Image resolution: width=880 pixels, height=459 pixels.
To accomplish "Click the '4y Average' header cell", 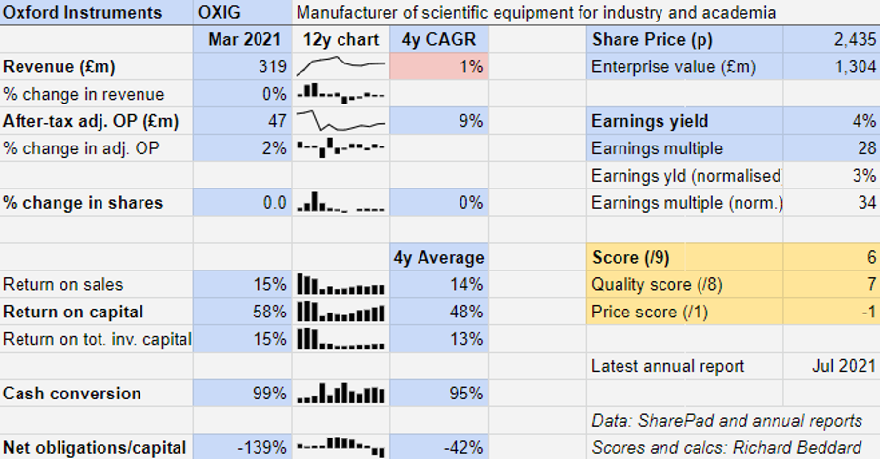I will (439, 257).
